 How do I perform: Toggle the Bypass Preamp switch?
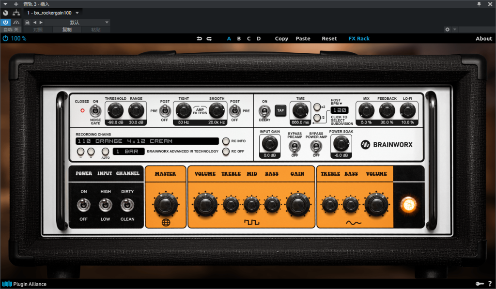[x=294, y=146]
